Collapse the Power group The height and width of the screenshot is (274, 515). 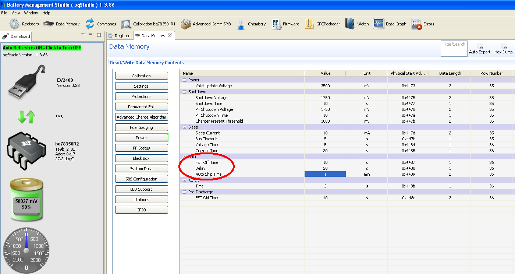coord(185,80)
